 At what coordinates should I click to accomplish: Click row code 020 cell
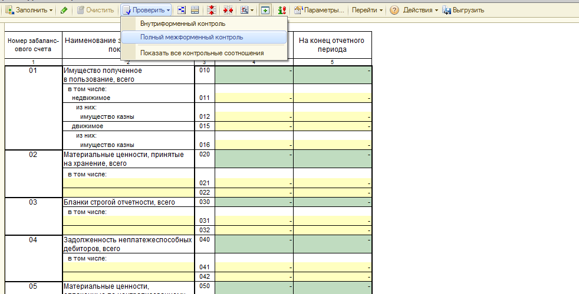click(x=205, y=159)
